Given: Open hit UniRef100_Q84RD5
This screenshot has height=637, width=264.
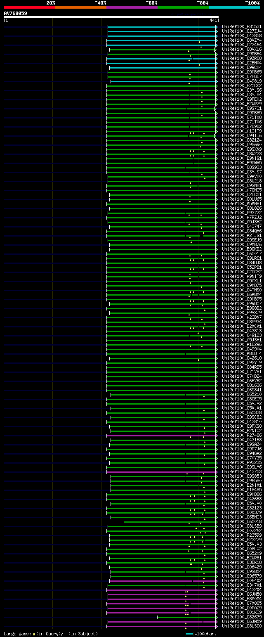Looking at the screenshot, I should point(242,367).
